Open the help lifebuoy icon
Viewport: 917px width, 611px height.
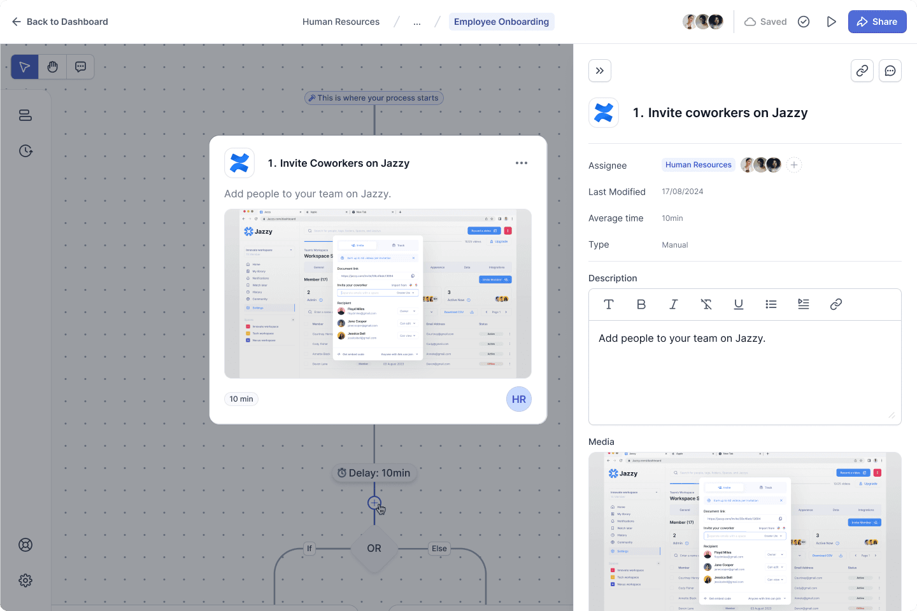tap(25, 545)
